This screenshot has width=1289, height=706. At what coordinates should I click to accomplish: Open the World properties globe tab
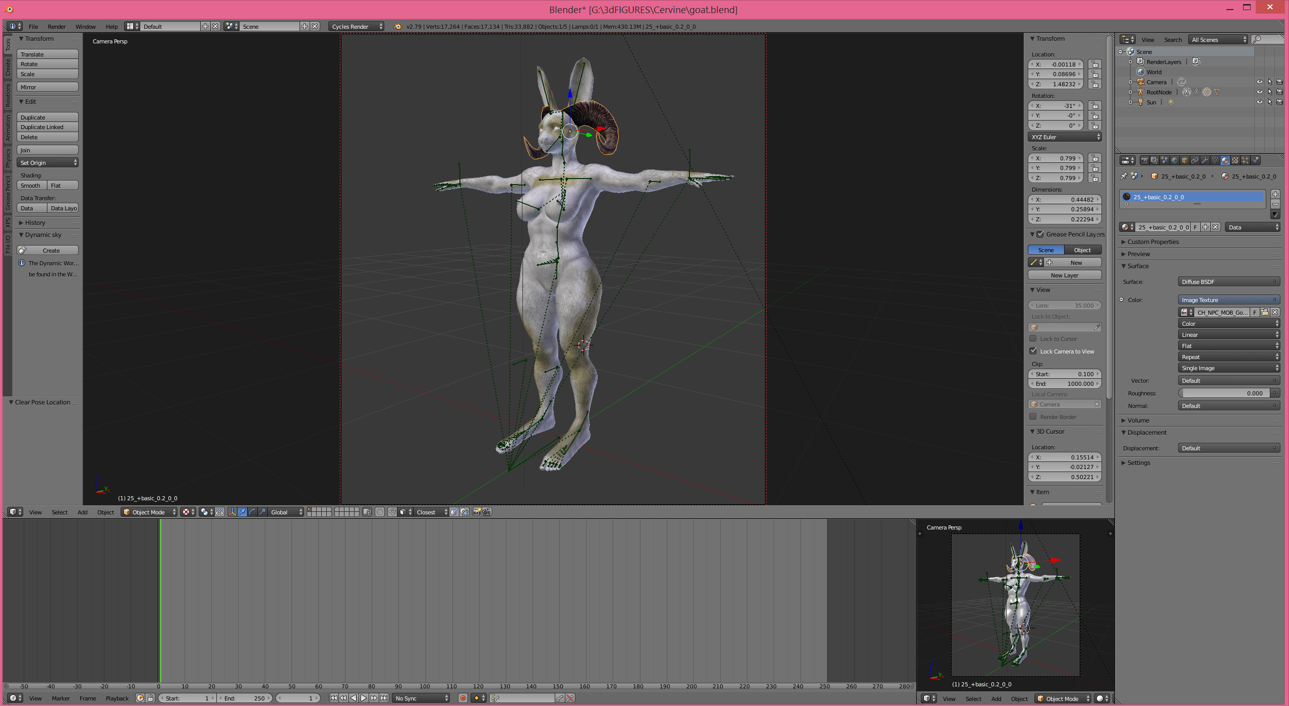(x=1175, y=160)
